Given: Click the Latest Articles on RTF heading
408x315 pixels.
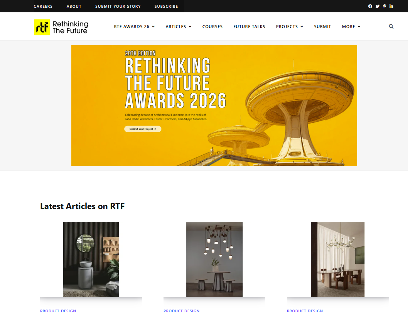Looking at the screenshot, I should tap(82, 206).
